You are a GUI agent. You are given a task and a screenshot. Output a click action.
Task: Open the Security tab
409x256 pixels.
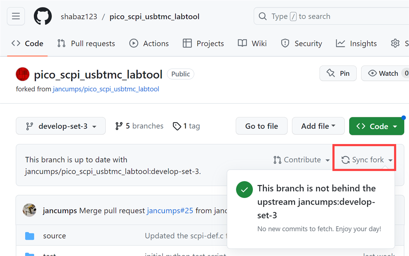pos(301,43)
